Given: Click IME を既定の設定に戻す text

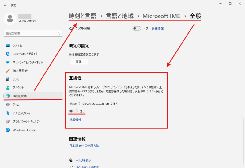Looking at the screenshot, I should click(84, 55).
